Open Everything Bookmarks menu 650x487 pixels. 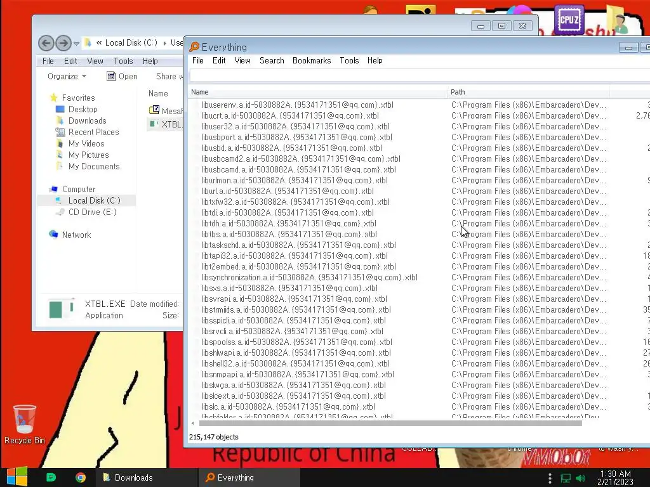coord(312,60)
